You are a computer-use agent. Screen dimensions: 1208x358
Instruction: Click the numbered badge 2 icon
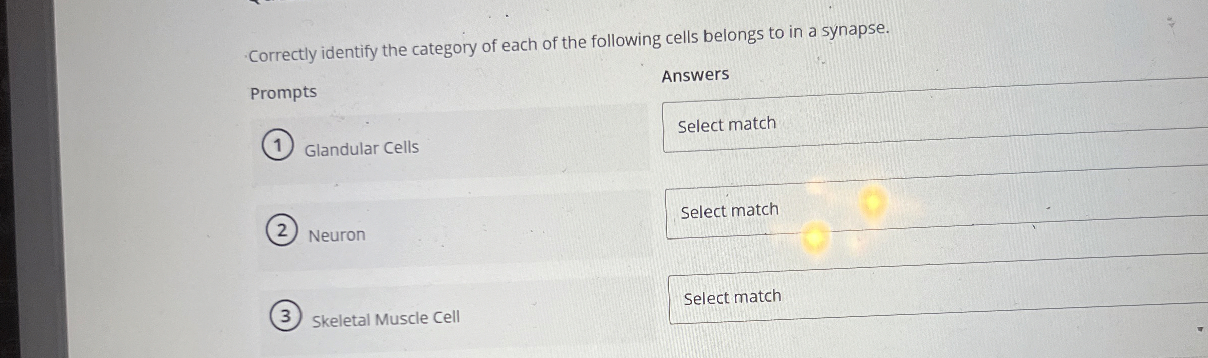(281, 230)
